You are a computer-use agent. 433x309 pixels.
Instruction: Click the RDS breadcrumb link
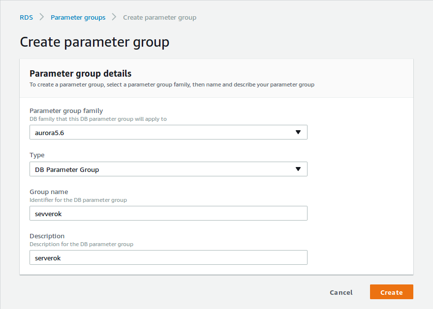[x=26, y=17]
